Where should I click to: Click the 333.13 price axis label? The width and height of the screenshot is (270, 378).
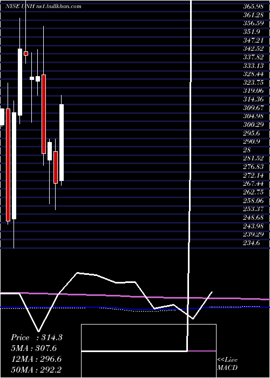253,66
